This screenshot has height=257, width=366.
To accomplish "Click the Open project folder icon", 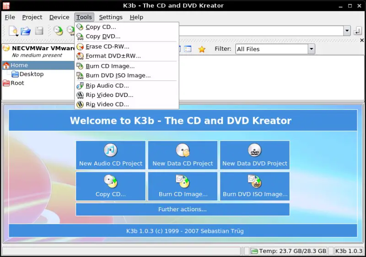I will pyautogui.click(x=26, y=31).
